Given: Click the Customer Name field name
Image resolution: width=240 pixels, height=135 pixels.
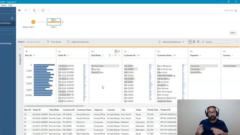Looking at the screenshot, I should [164, 55].
